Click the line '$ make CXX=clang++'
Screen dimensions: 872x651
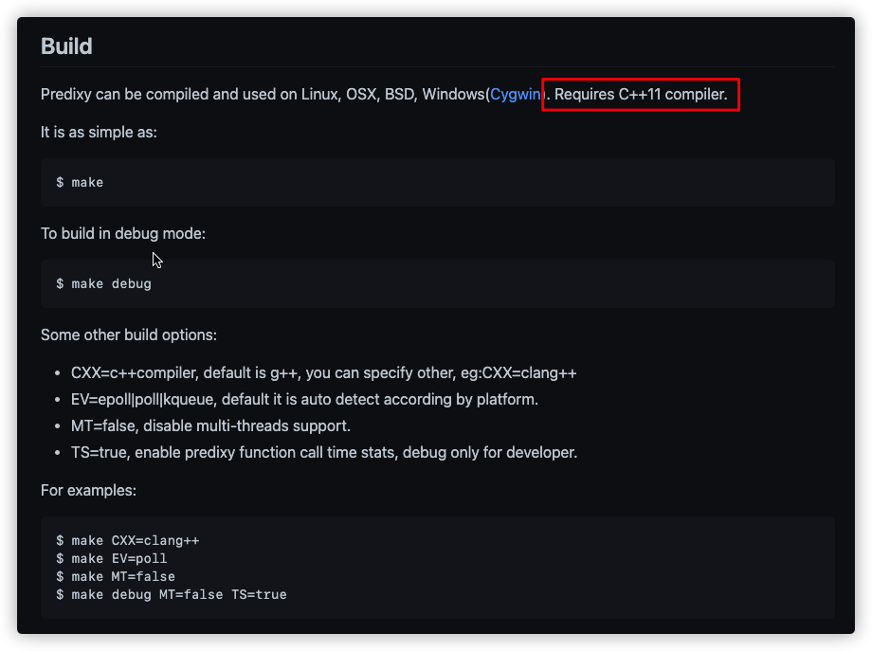coord(127,540)
